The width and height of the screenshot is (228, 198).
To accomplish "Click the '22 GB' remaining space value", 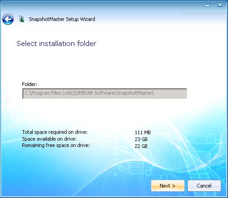I will coord(141,146).
